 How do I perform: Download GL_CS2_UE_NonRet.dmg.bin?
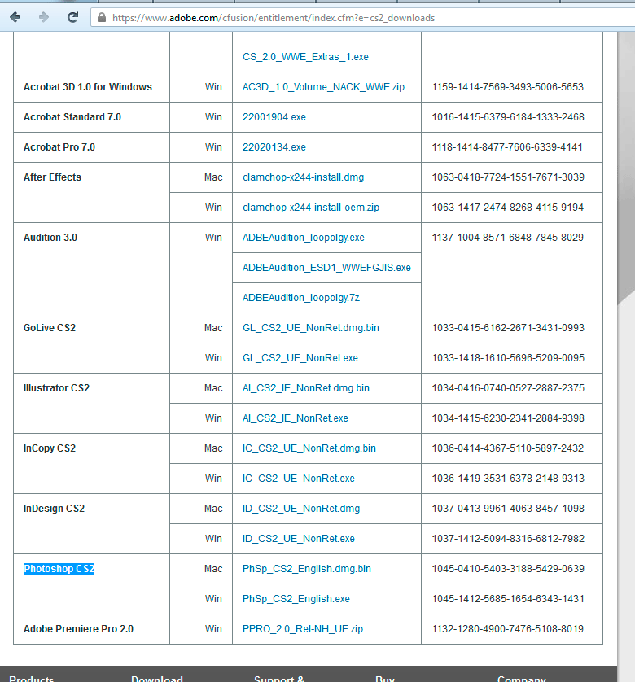[311, 328]
